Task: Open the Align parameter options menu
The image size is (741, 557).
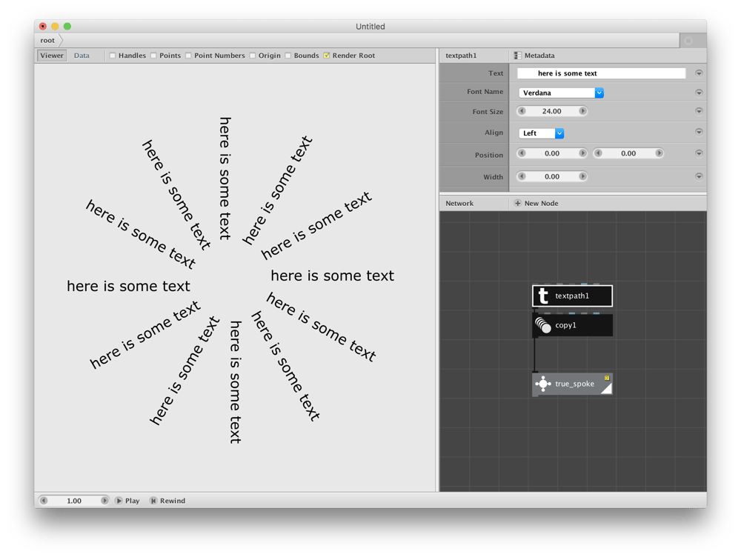Action: 699,132
